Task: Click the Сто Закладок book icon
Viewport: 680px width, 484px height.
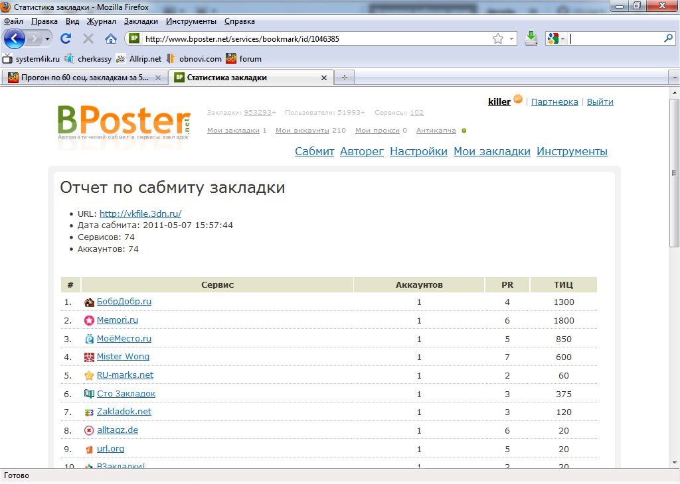Action: (x=89, y=394)
